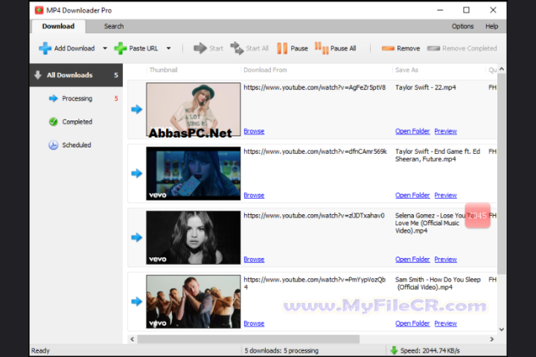This screenshot has width=536, height=357.
Task: Click the horizontal scrollbar right arrow
Action: pyautogui.click(x=492, y=339)
